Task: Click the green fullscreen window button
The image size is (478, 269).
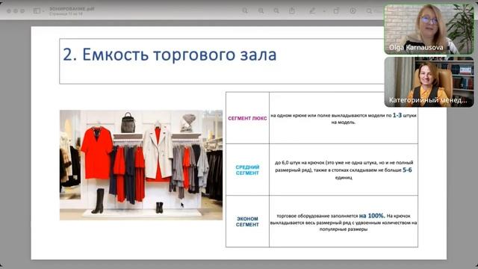Action: (22, 10)
